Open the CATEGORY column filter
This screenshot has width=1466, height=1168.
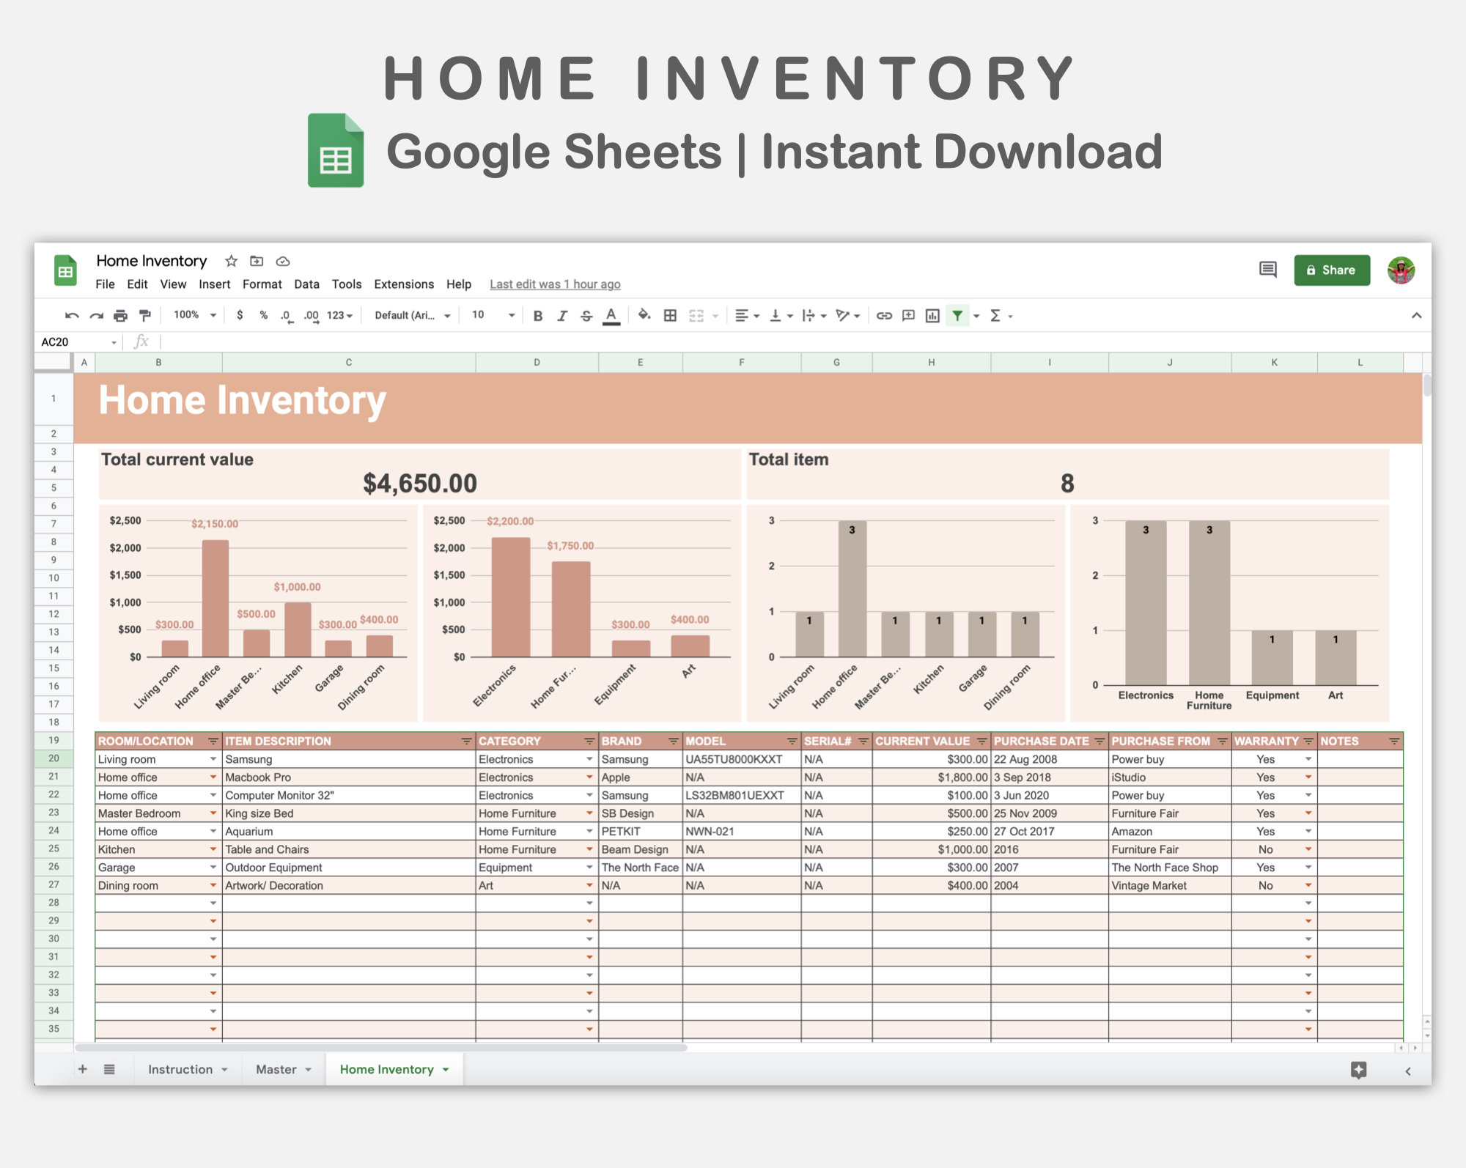coord(590,741)
